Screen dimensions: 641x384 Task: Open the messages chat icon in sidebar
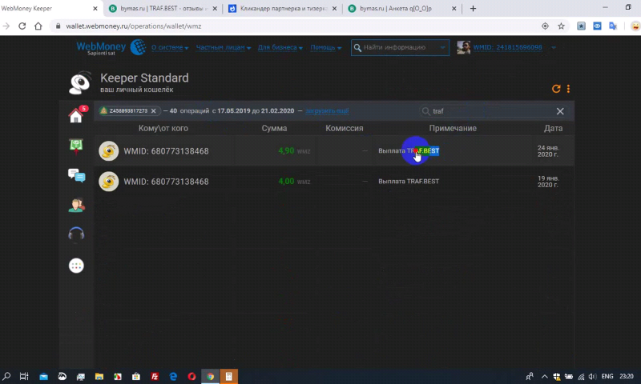coord(76,175)
